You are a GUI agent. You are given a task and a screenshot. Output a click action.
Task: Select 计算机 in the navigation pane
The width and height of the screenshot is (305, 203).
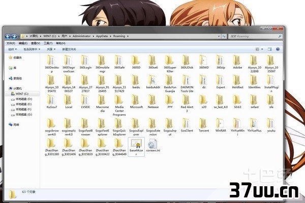pyautogui.click(x=15, y=89)
